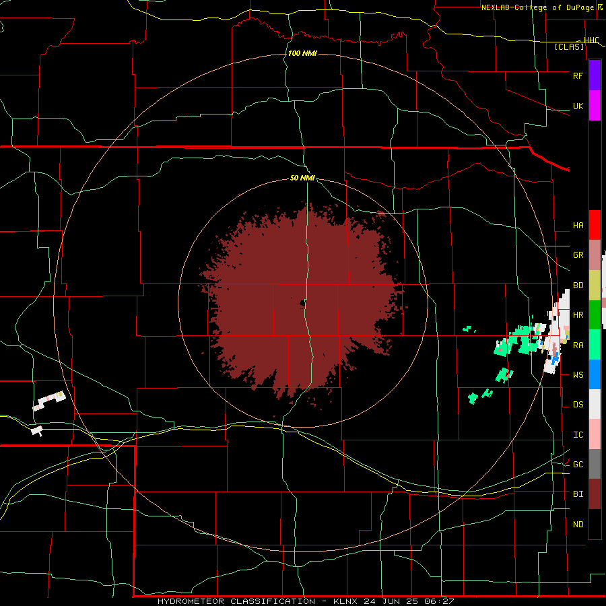Click the brown BI legend swatch
606x606 pixels.
point(595,494)
